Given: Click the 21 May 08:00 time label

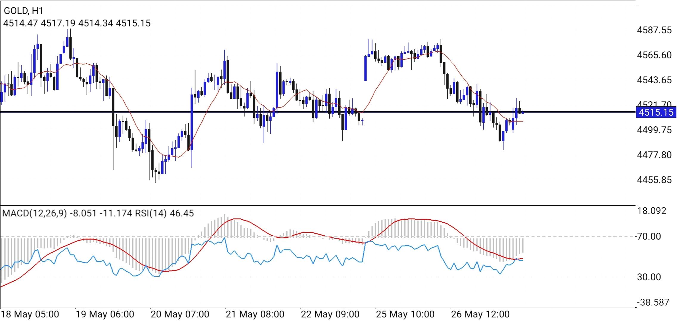Looking at the screenshot, I should pyautogui.click(x=255, y=314).
